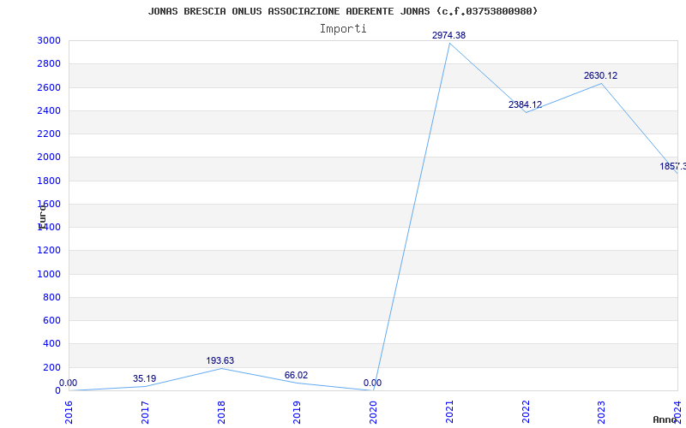Click the 66.02 data label

click(296, 375)
